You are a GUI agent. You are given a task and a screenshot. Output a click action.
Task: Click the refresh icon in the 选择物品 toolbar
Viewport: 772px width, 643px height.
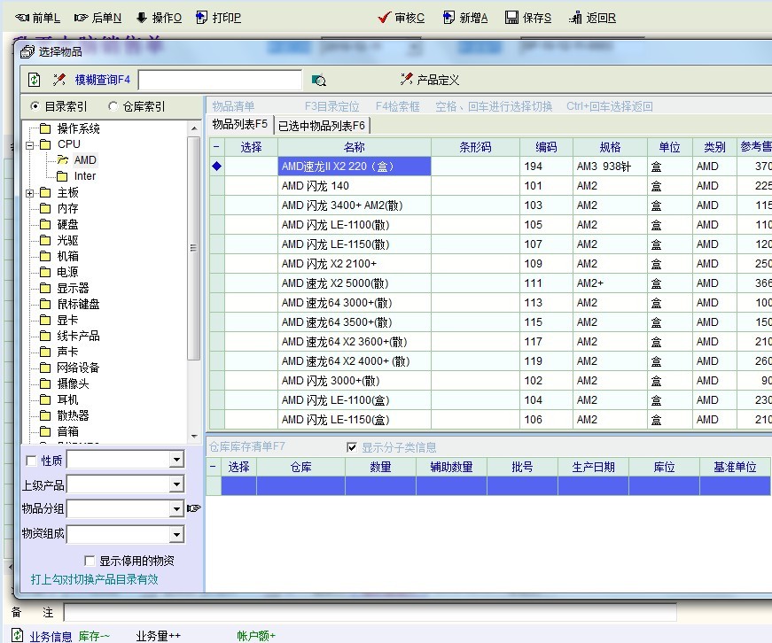pos(35,80)
